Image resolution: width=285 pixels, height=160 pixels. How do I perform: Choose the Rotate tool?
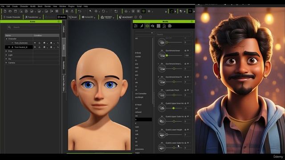103,11
